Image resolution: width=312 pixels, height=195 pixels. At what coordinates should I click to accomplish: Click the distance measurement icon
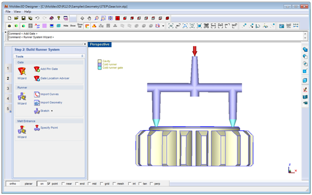click(295, 26)
